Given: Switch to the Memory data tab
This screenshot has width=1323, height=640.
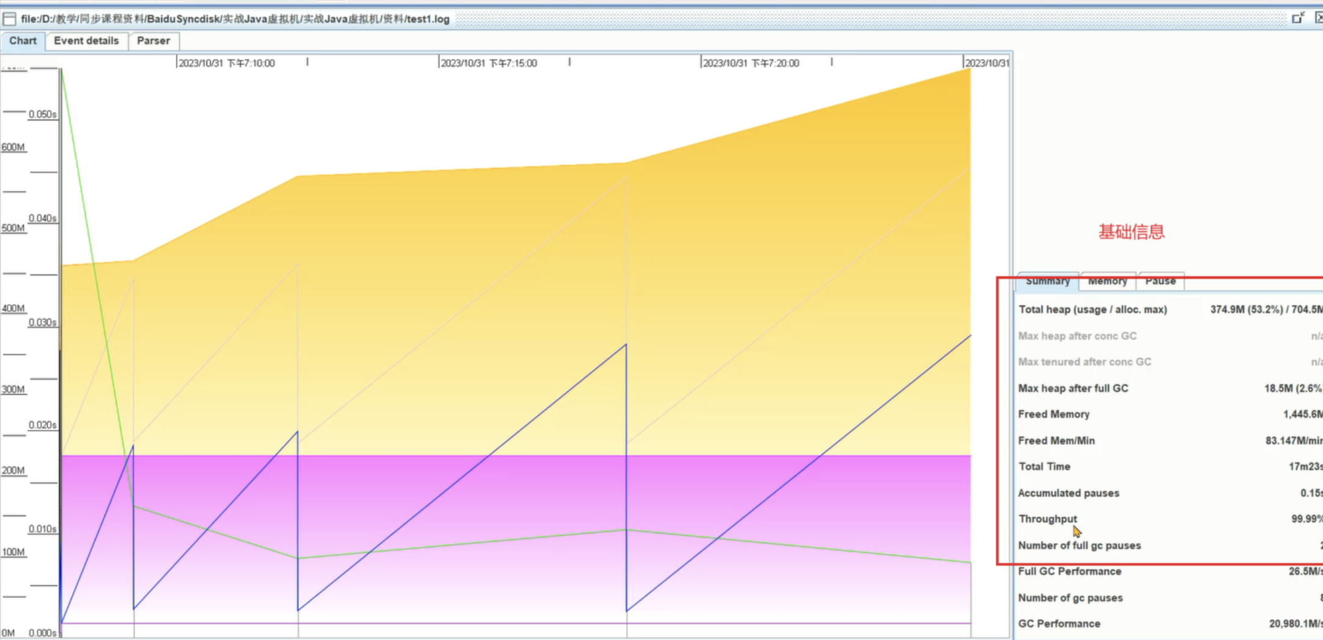Looking at the screenshot, I should (x=1108, y=281).
